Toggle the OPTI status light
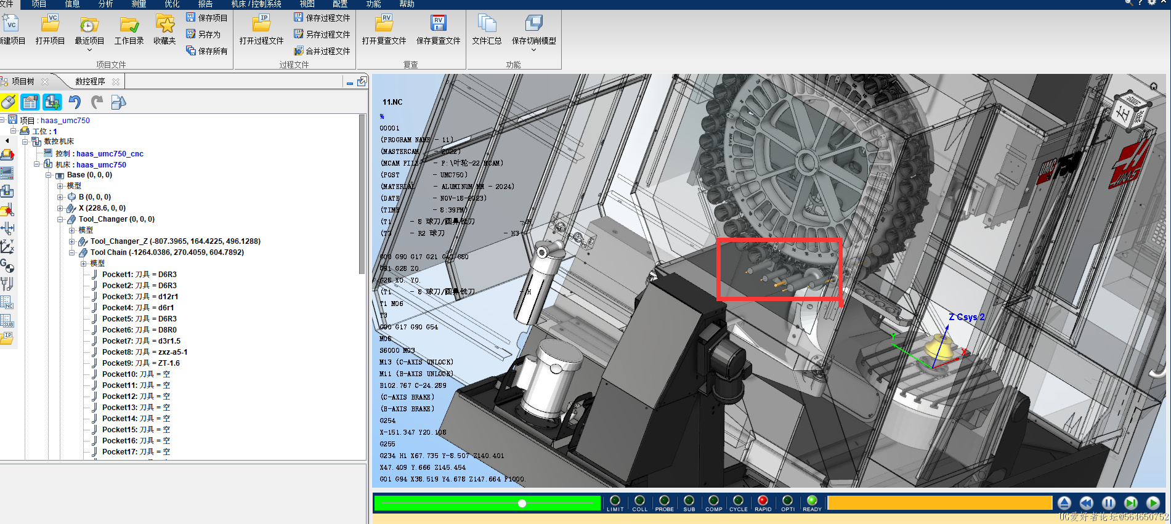The width and height of the screenshot is (1171, 524). [x=787, y=501]
